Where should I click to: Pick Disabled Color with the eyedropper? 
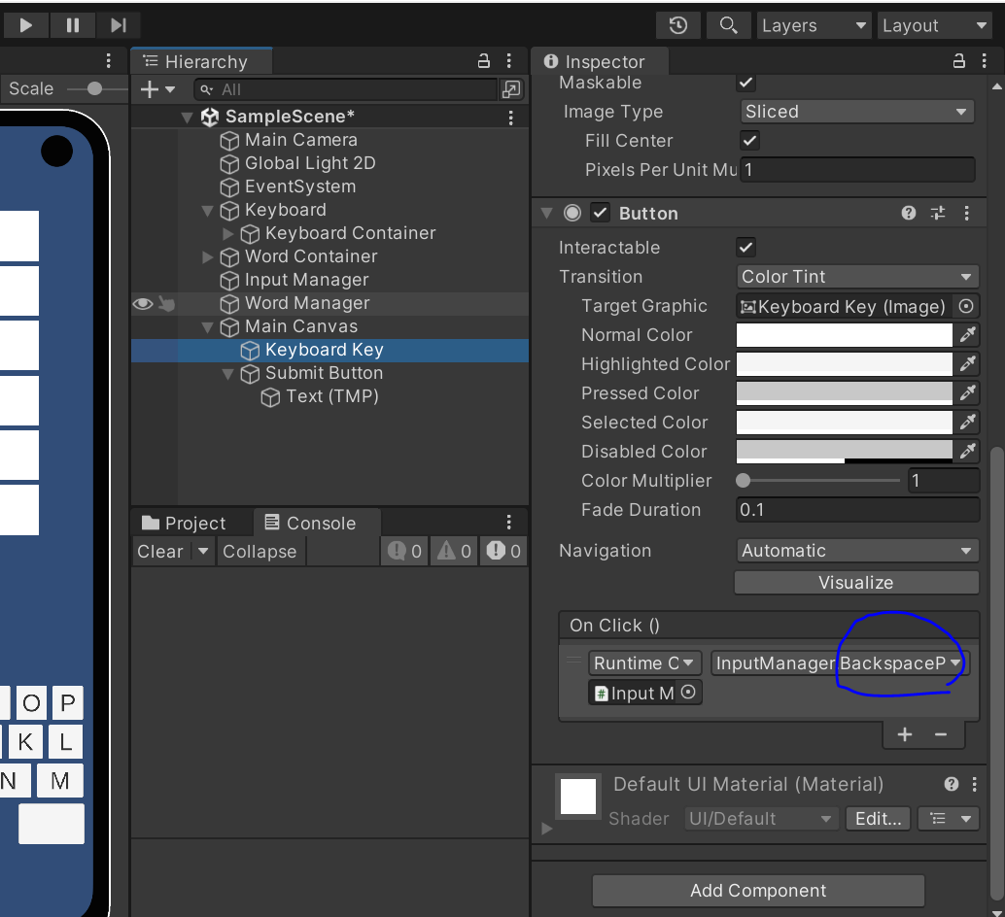tap(967, 452)
